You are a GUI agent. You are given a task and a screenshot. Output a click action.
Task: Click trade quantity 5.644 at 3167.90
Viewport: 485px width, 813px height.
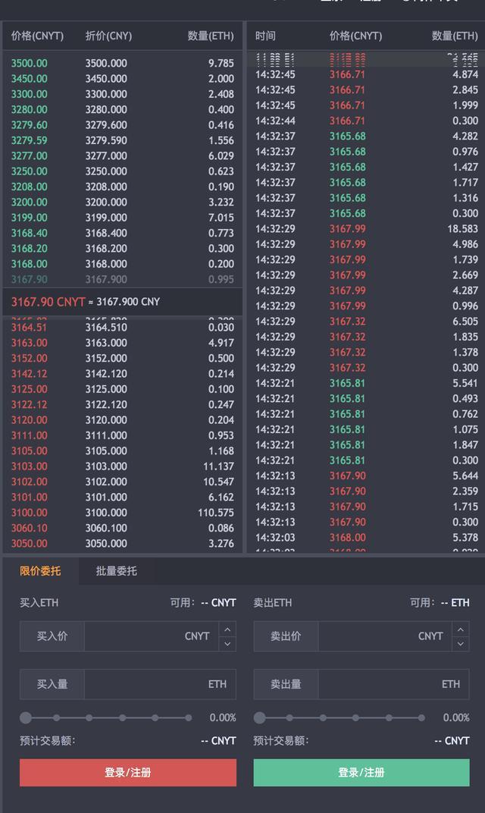tap(465, 476)
